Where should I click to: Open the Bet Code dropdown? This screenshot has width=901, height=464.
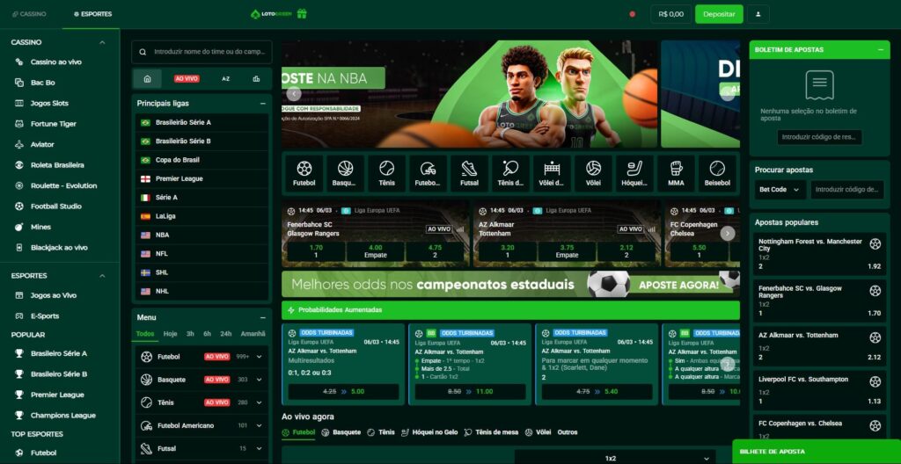[780, 190]
